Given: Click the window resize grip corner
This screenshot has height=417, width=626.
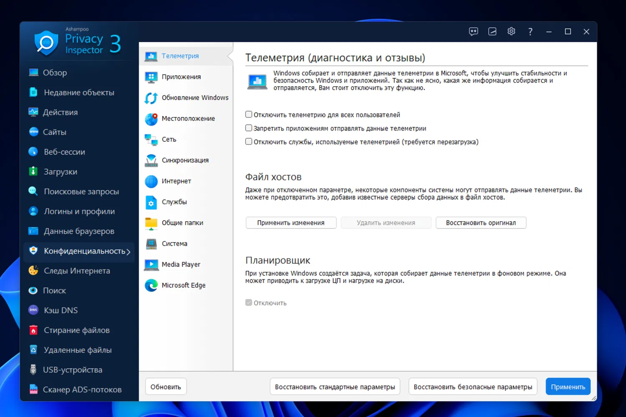Looking at the screenshot, I should pos(593,398).
